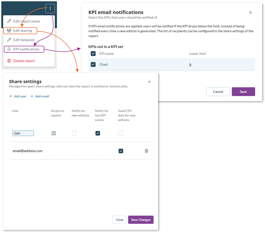The width and height of the screenshot is (265, 232).
Task: Close the Share settings dialog with X
Action: [149, 82]
